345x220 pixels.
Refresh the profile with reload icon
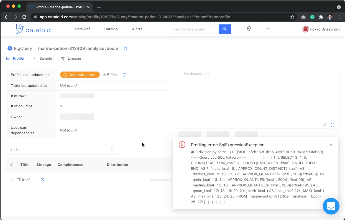tap(125, 75)
